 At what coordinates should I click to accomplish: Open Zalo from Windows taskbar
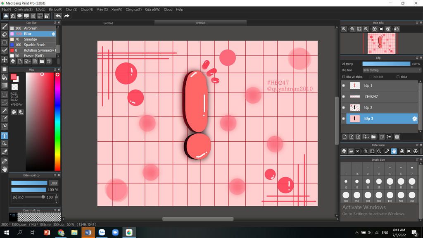coord(102,232)
